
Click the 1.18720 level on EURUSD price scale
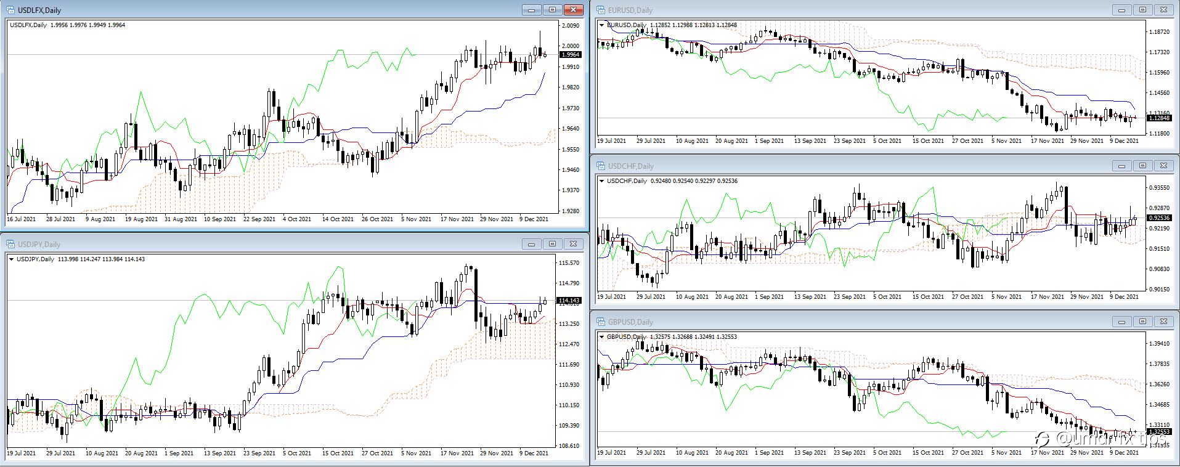click(x=1159, y=32)
